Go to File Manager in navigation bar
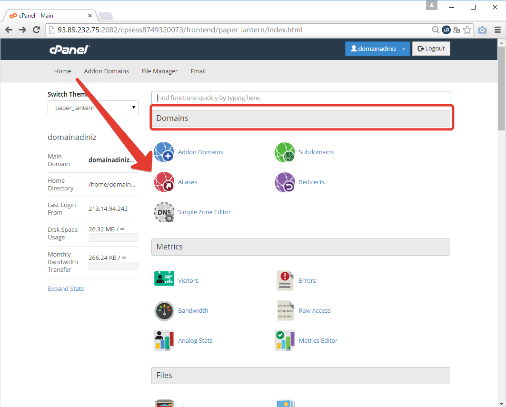 (159, 71)
